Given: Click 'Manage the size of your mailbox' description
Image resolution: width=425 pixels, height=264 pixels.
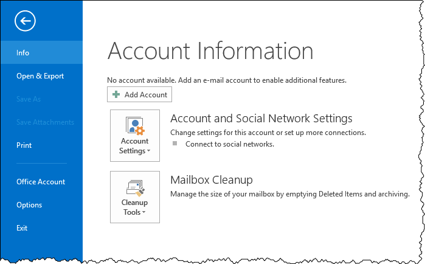Looking at the screenshot, I should click(x=290, y=194).
